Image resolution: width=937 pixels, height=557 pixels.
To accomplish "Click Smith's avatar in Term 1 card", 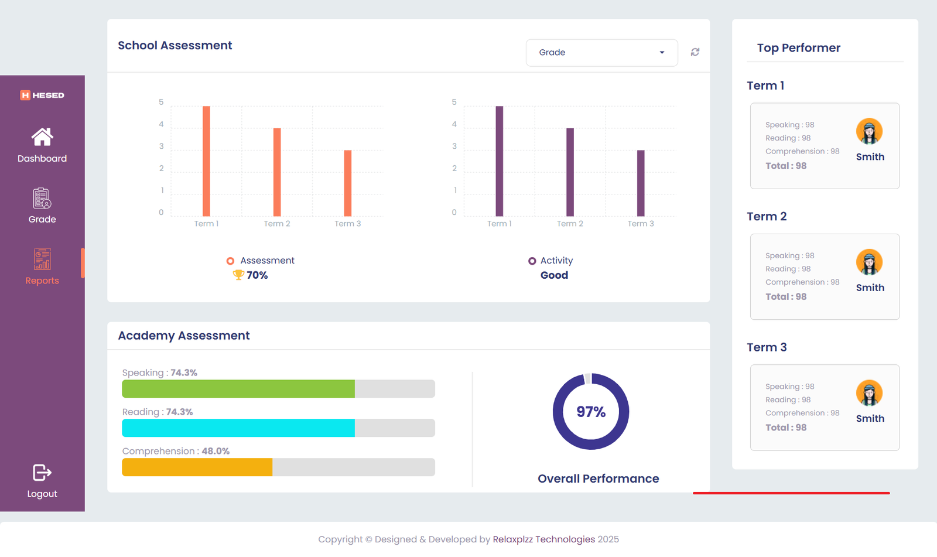I will click(x=869, y=131).
